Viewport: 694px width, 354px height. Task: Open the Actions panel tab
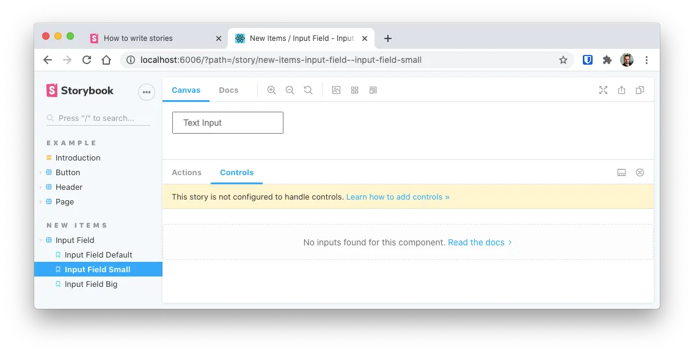tap(186, 172)
